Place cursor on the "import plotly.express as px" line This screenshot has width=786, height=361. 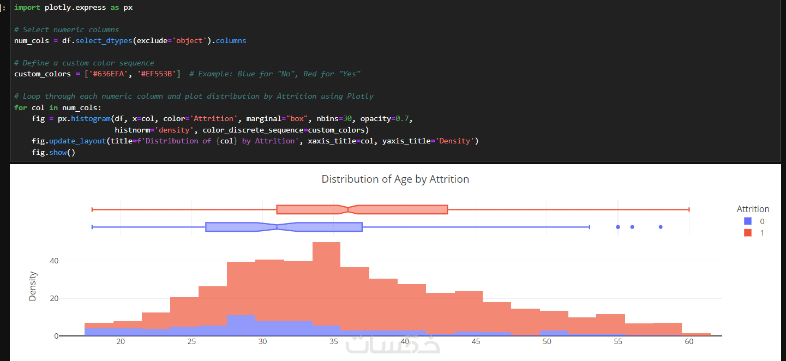click(73, 8)
